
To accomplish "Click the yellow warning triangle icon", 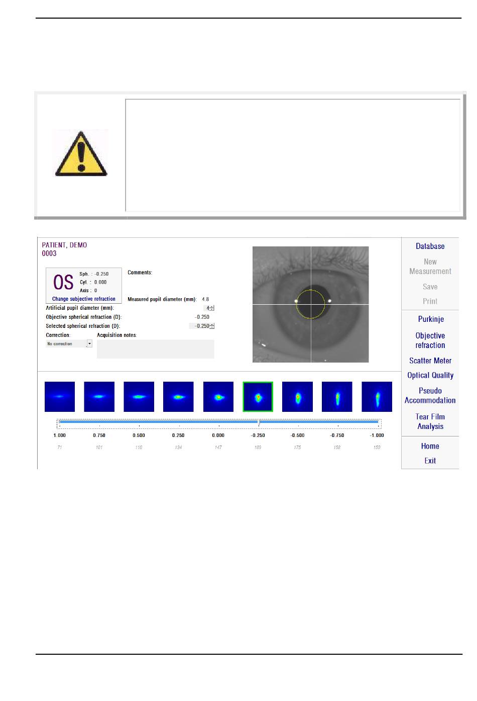I will pyautogui.click(x=81, y=153).
